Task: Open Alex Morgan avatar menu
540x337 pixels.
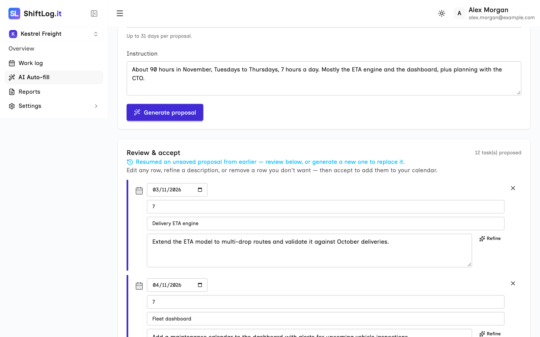Action: 459,13
